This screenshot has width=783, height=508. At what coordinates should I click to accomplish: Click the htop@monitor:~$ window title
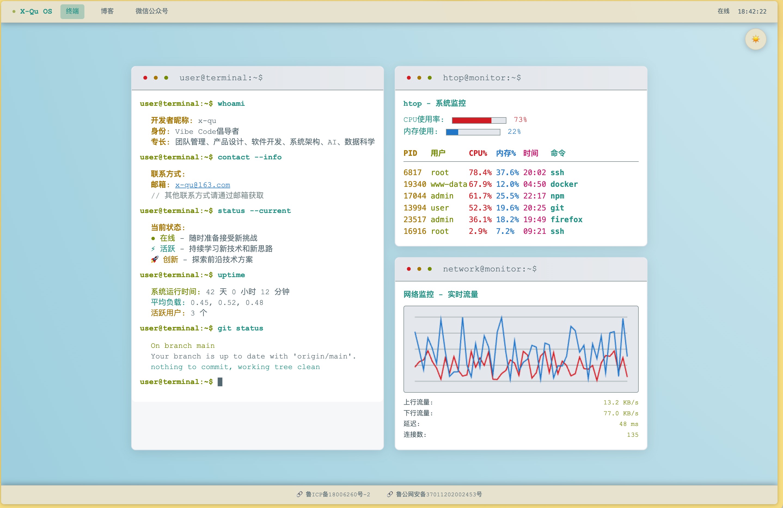tap(482, 78)
